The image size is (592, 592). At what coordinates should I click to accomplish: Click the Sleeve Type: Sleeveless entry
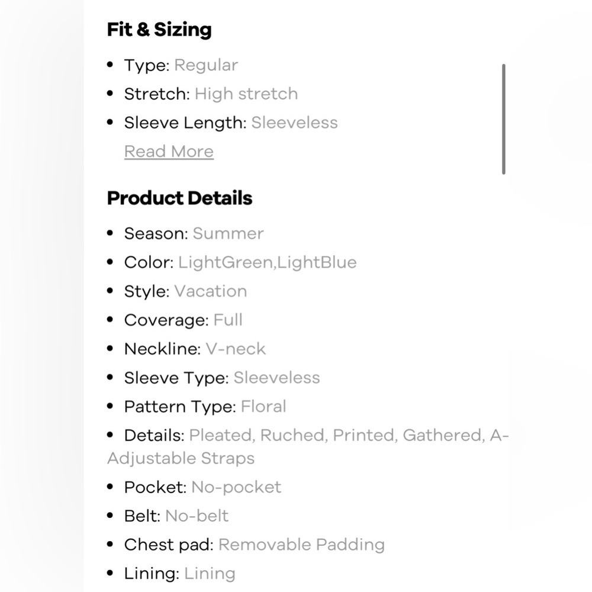[x=222, y=378]
